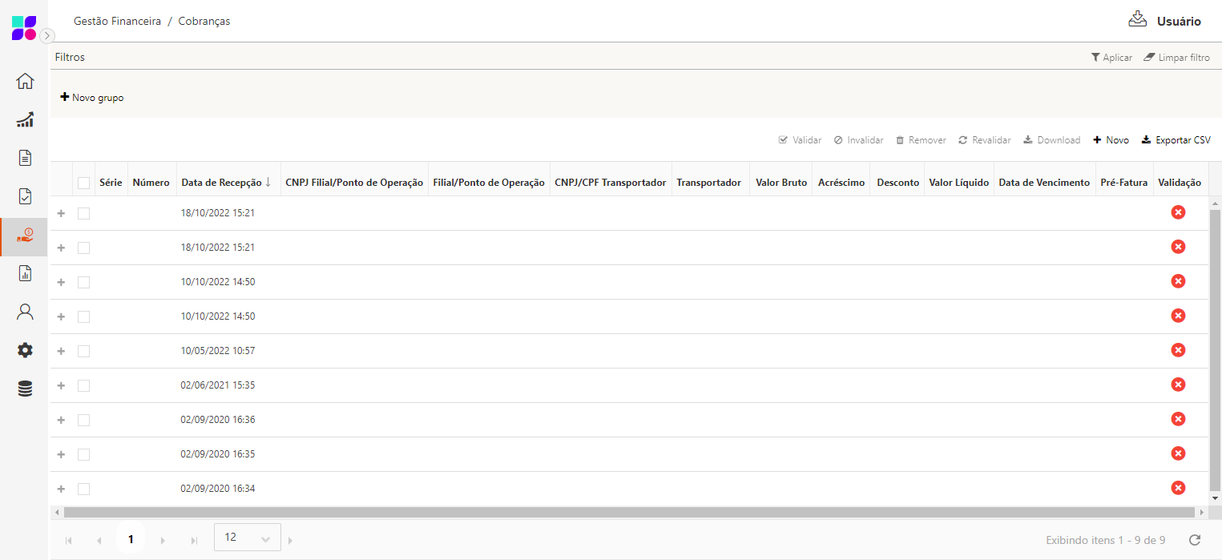
Task: Toggle the select-all checkbox in header
Action: point(83,183)
